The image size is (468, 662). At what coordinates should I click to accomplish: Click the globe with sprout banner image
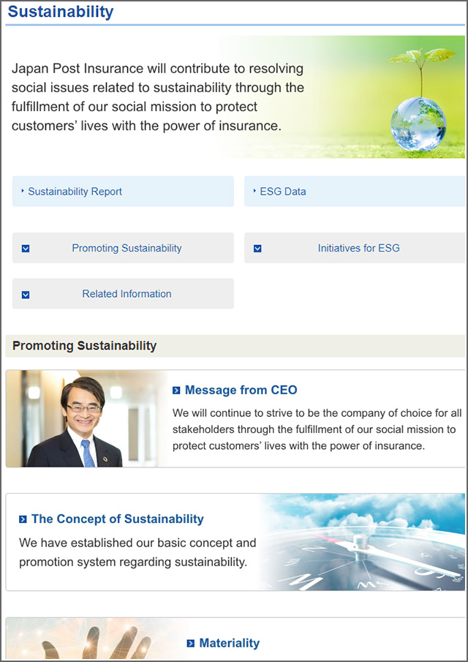click(x=415, y=99)
